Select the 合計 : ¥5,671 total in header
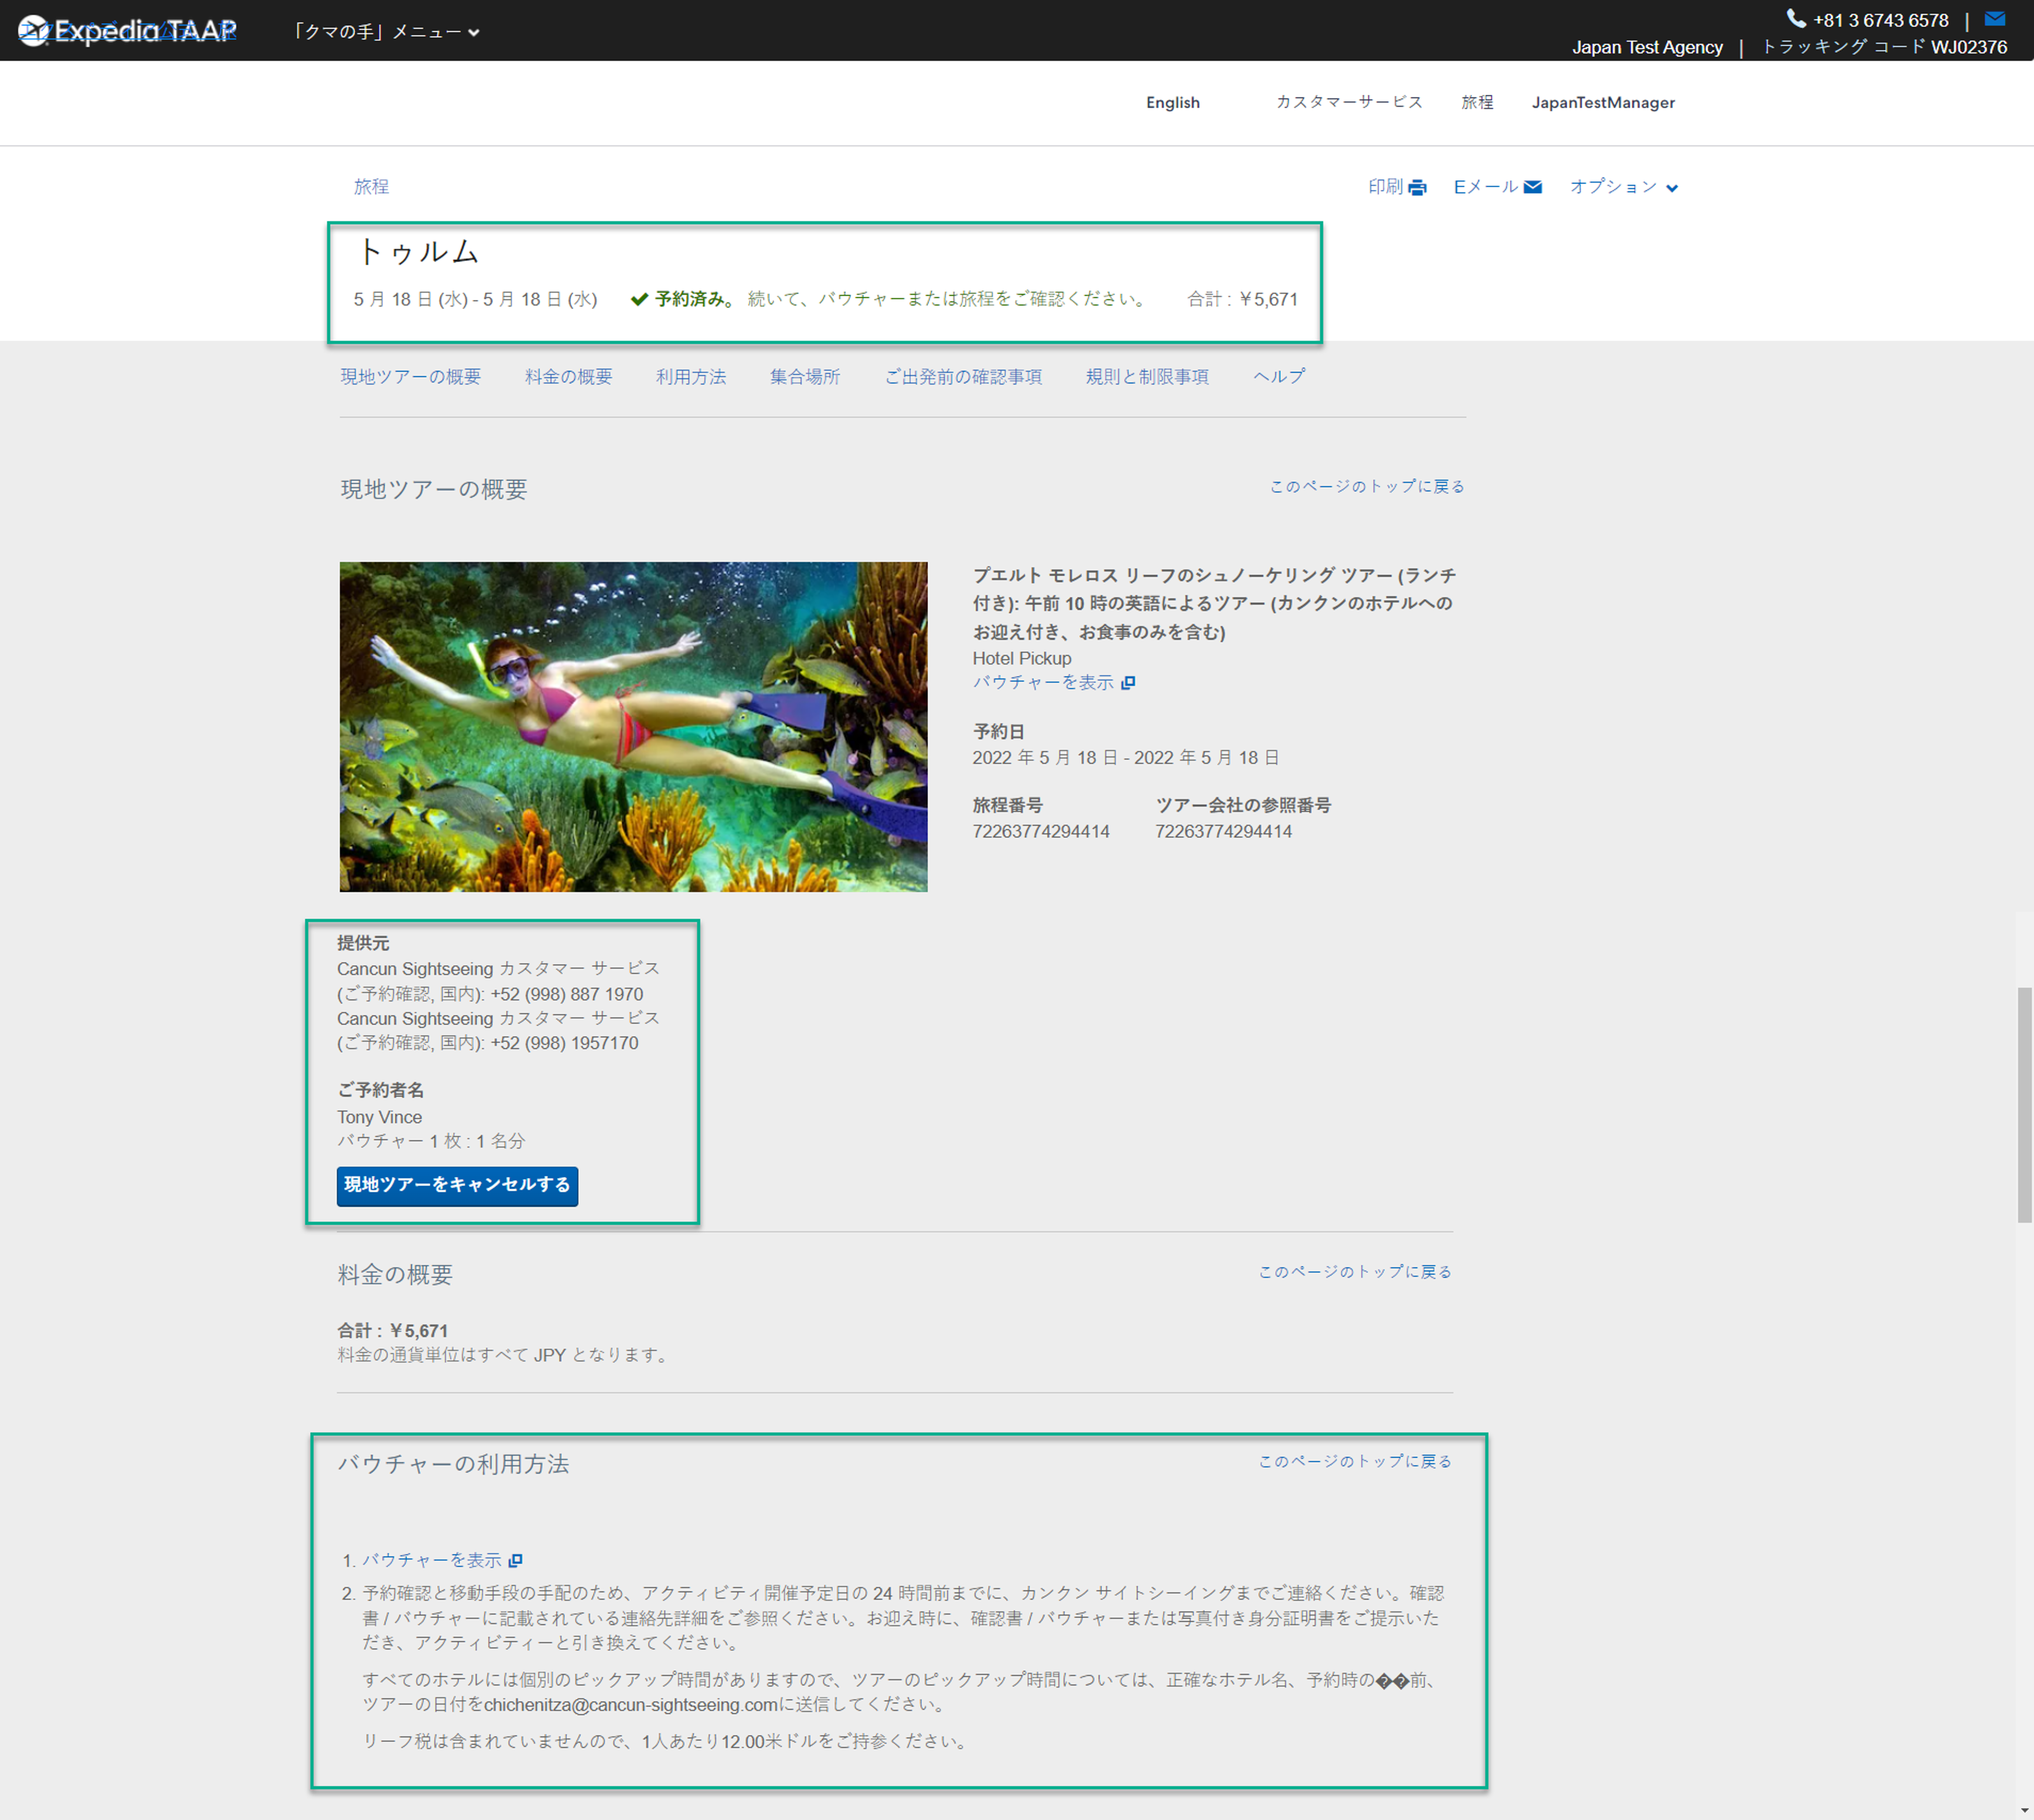The height and width of the screenshot is (1820, 2034). 1242,299
